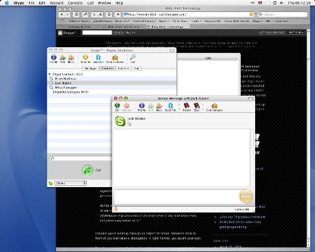Click the SEARCH button in Blogger navbar
Viewport: 315px width, 252px height.
pyautogui.click(x=118, y=33)
